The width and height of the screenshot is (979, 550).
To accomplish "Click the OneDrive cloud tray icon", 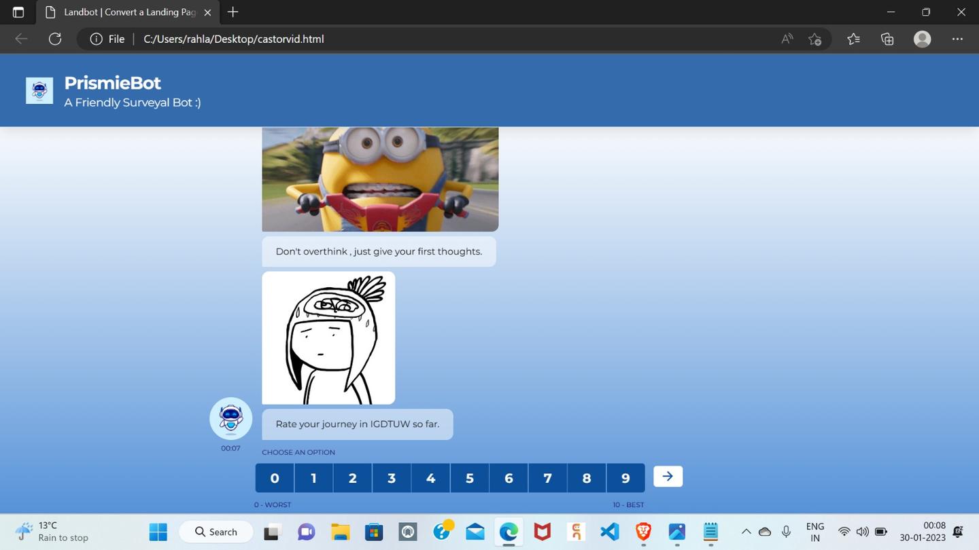I will point(765,532).
